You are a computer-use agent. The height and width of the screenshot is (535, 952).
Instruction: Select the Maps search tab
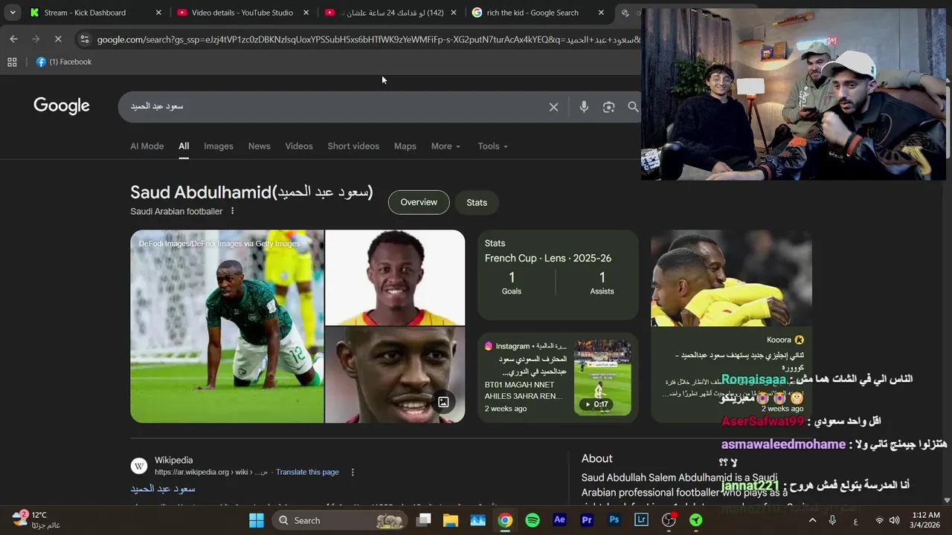[x=405, y=146]
